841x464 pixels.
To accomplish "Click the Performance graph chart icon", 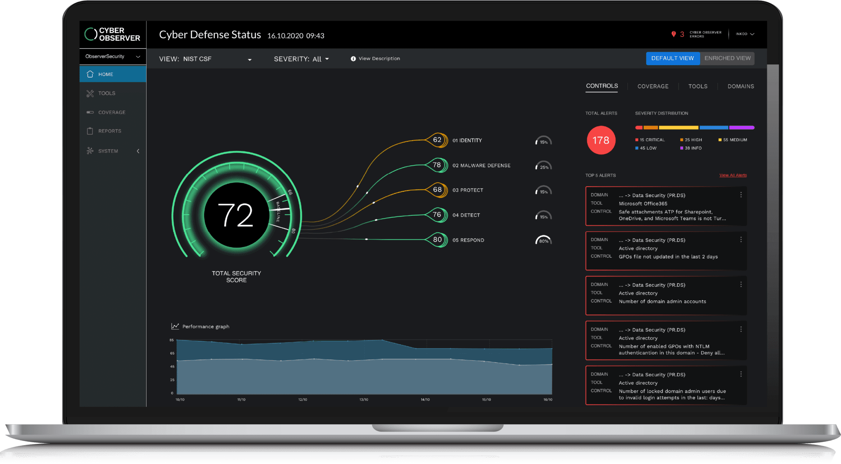I will (175, 326).
